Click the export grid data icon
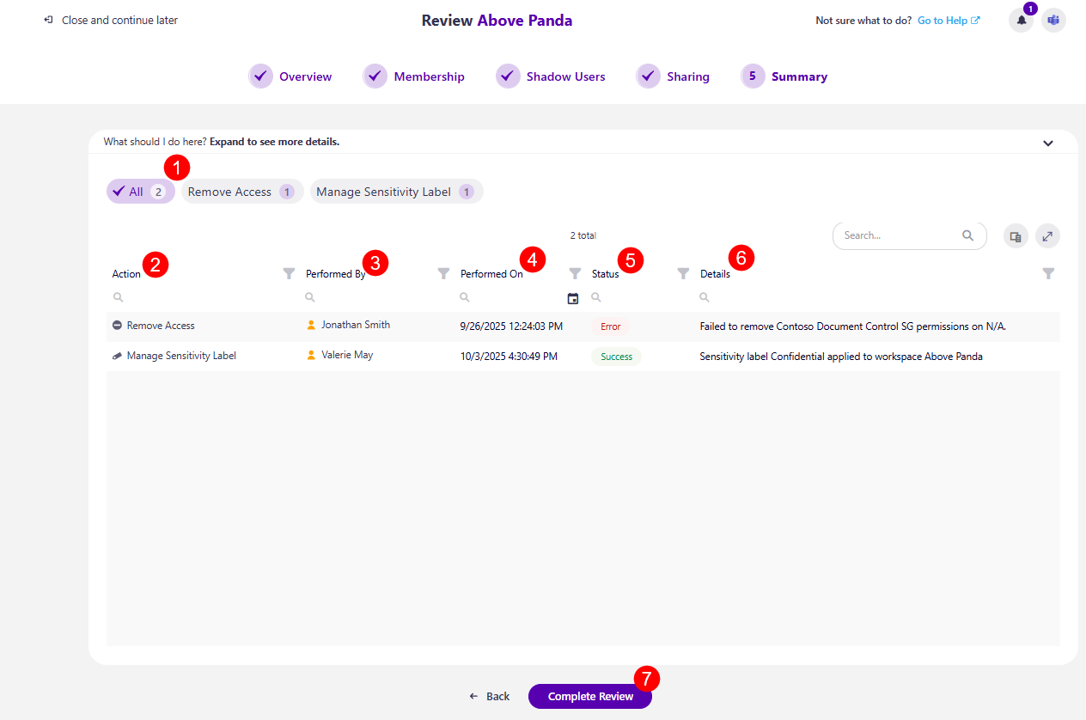This screenshot has width=1086, height=720. point(1016,235)
